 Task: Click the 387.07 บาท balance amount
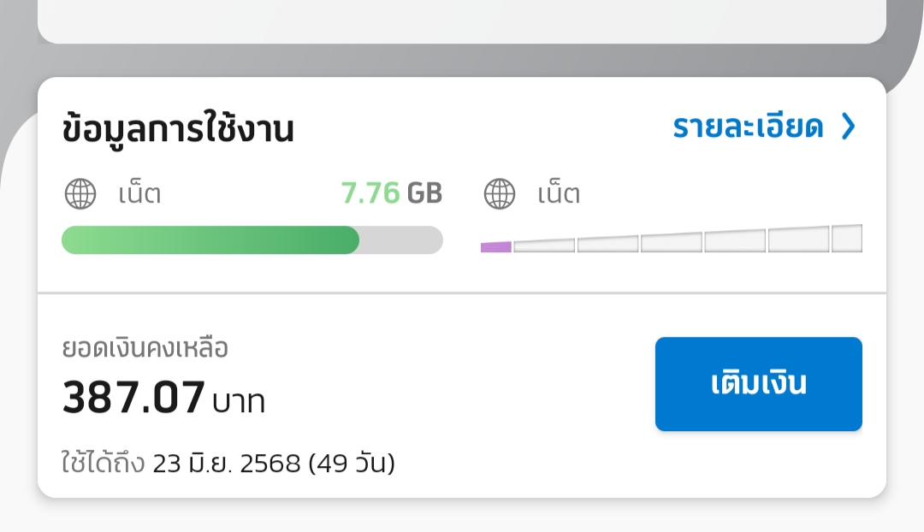point(163,398)
